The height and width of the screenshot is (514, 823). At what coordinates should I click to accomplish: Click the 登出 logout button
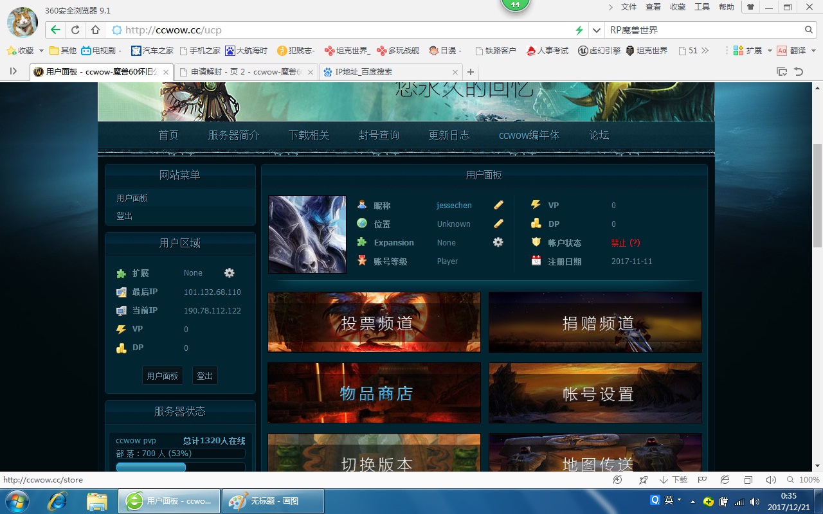204,375
